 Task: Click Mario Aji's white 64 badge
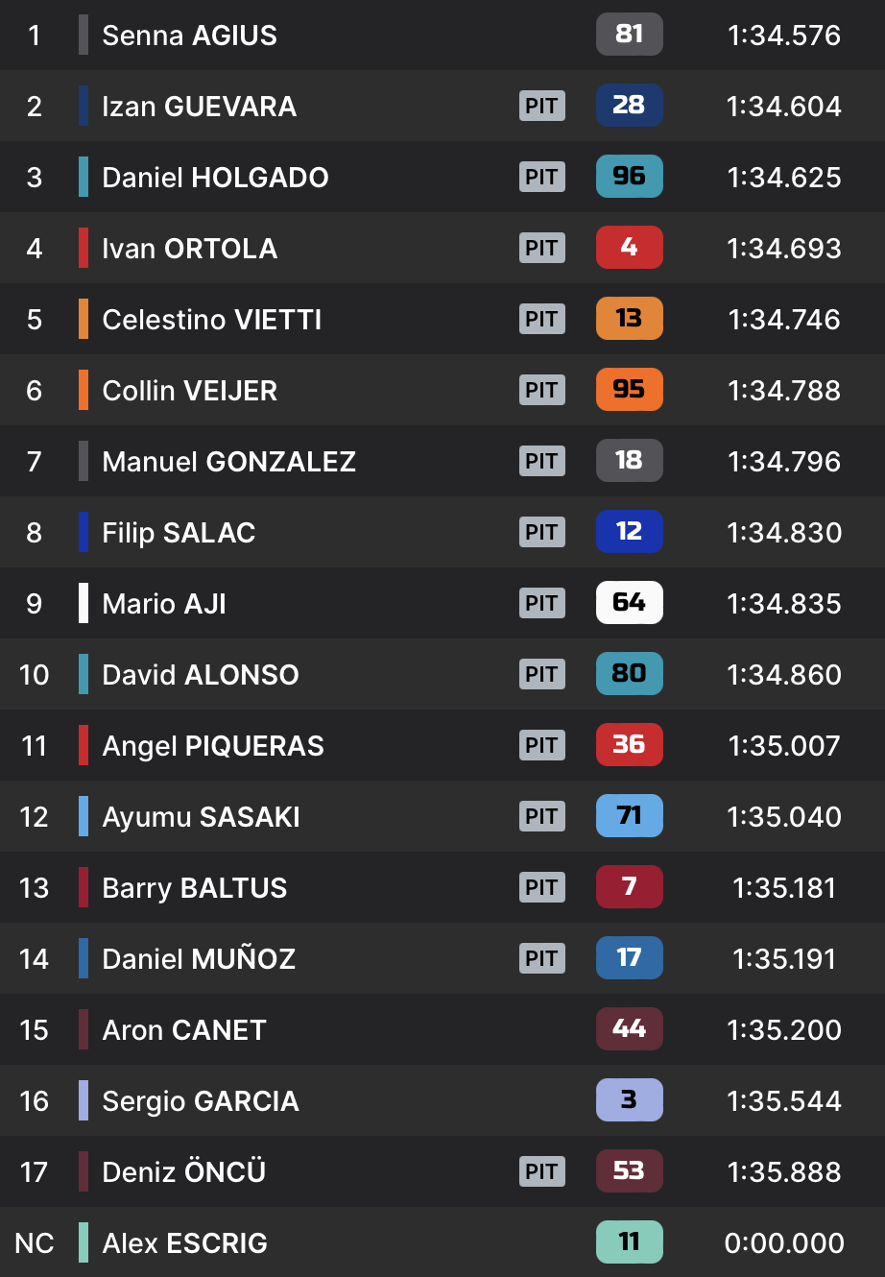(629, 603)
